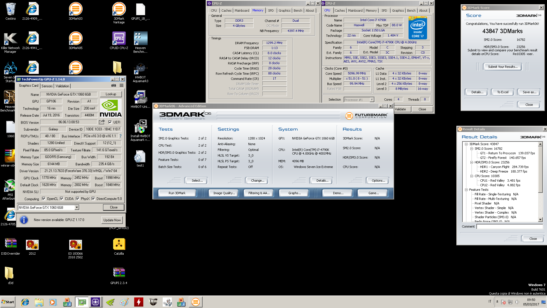Open Mainboard tab in right CPU-Z window
Image resolution: width=547 pixels, height=308 pixels.
[355, 11]
